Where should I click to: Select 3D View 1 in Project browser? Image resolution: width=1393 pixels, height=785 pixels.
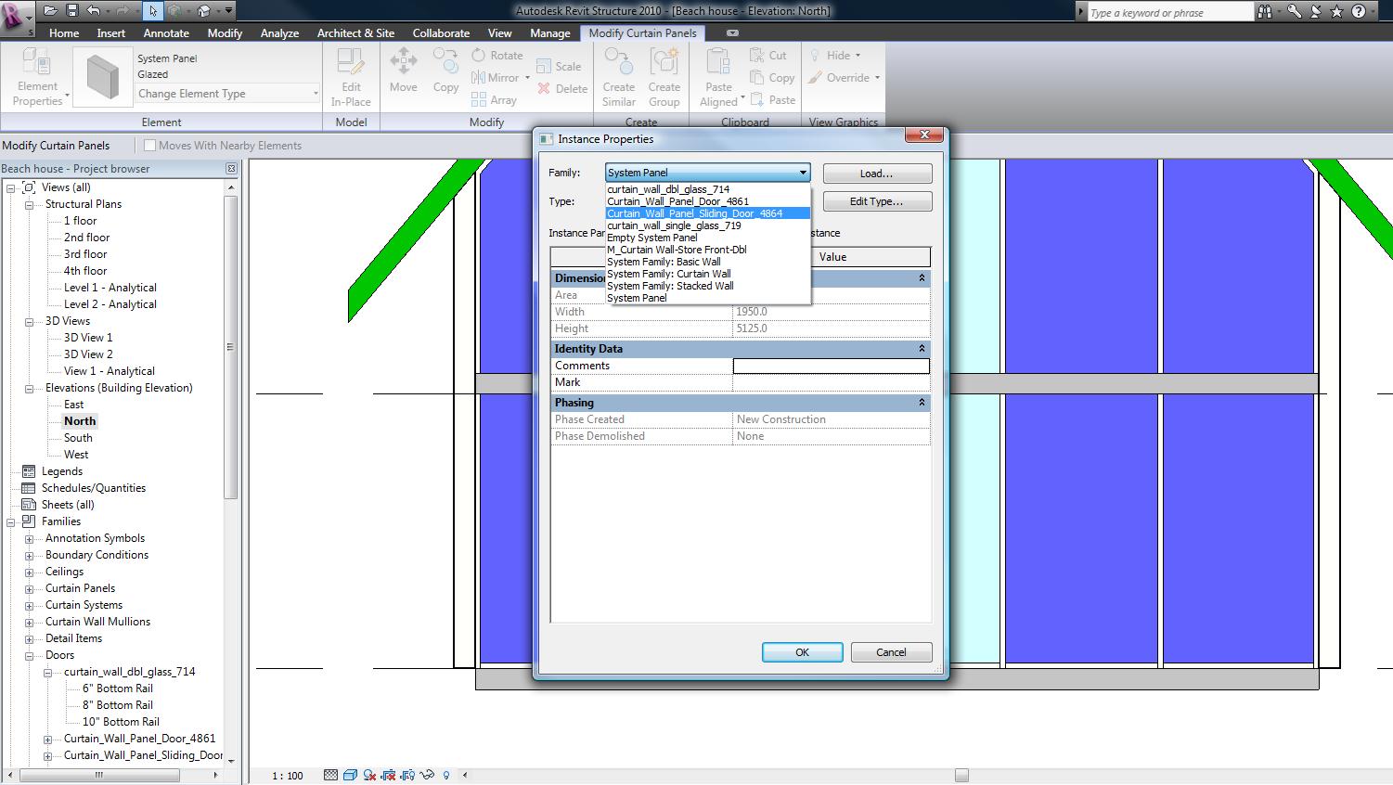pos(88,338)
